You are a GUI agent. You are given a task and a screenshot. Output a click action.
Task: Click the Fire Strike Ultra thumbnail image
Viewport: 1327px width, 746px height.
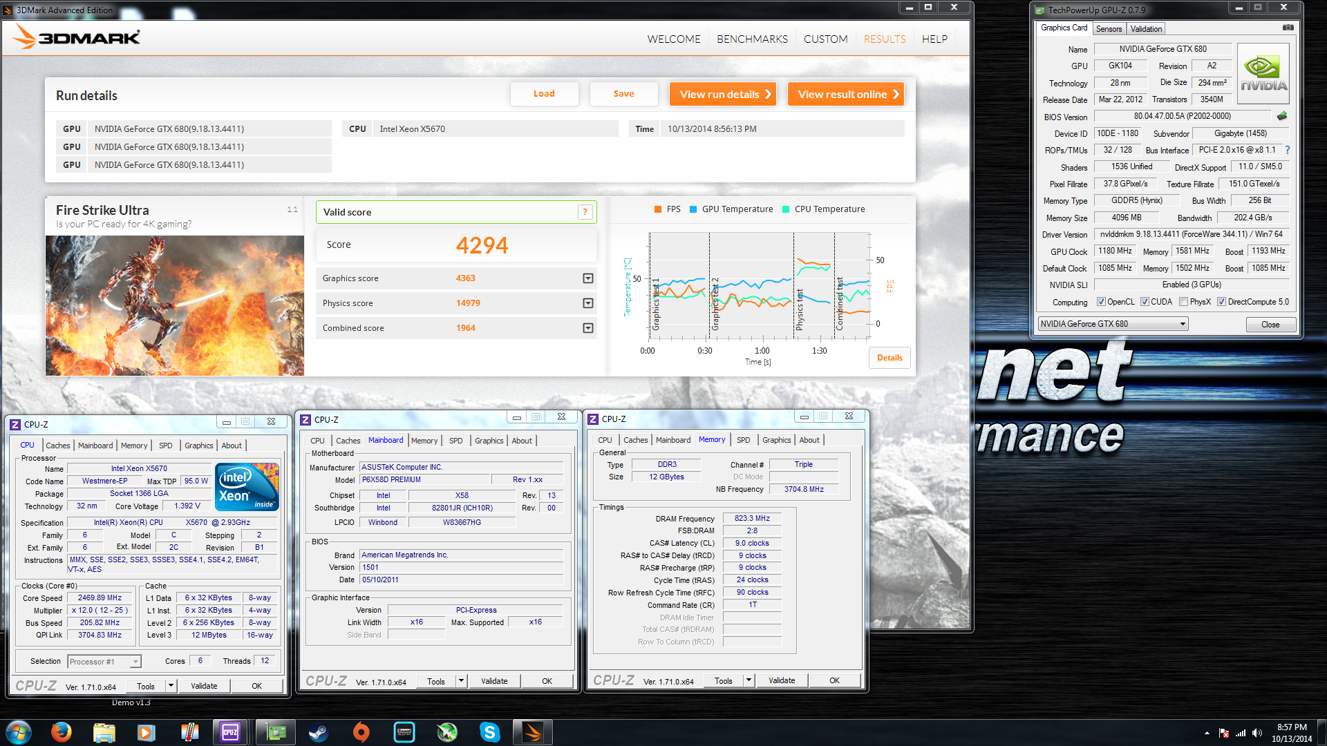click(175, 306)
